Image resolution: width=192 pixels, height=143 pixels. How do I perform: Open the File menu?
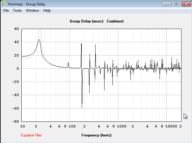pyautogui.click(x=6, y=10)
